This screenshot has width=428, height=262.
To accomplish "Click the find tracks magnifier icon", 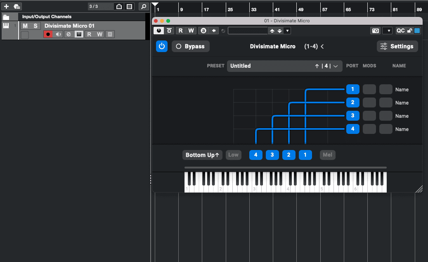I will (144, 7).
